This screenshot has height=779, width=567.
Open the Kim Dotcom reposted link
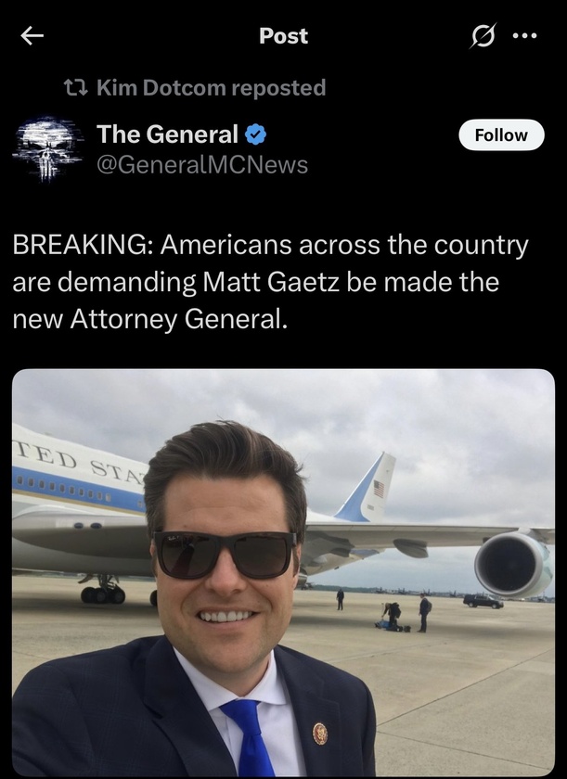tap(211, 88)
